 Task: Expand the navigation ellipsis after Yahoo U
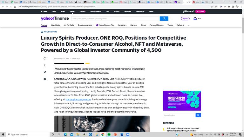[188, 25]
